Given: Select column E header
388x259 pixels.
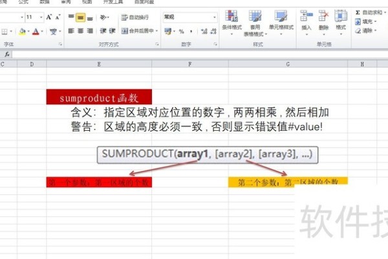Looking at the screenshot, I should [99, 64].
